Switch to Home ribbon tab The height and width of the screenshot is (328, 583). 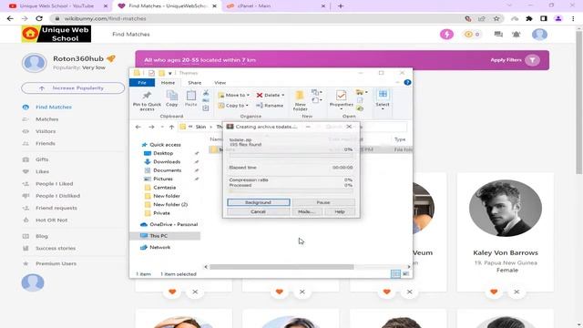click(x=168, y=83)
